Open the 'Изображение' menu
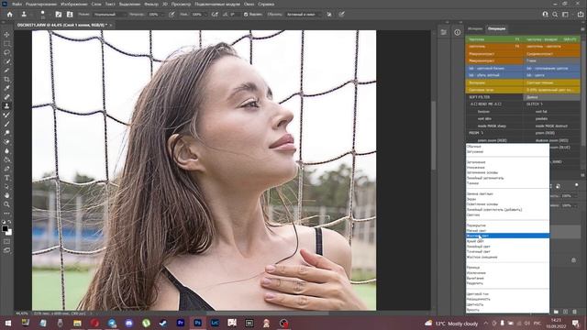This screenshot has width=587, height=330. coord(73,4)
